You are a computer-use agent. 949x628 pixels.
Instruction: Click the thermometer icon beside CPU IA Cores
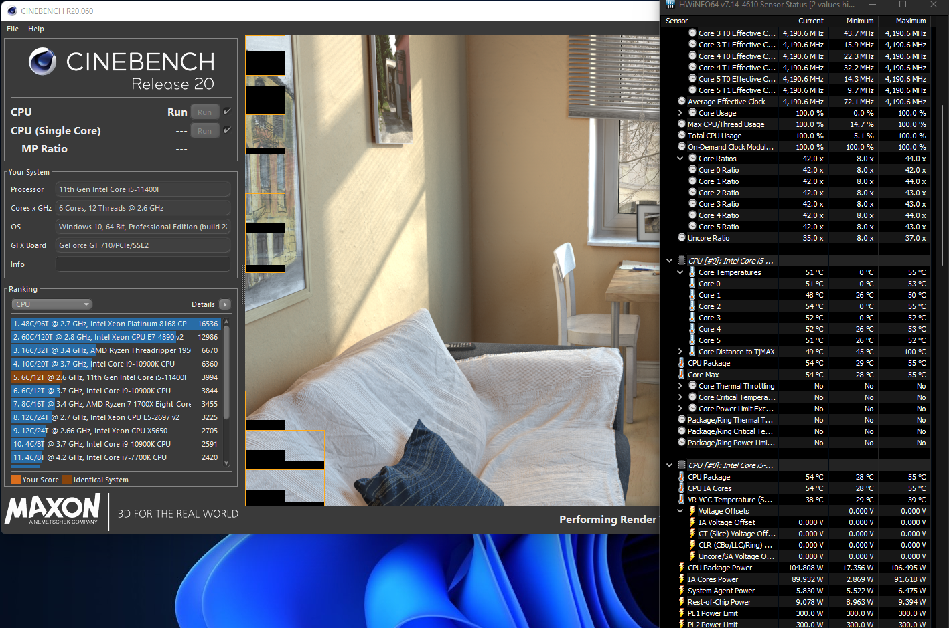click(682, 488)
